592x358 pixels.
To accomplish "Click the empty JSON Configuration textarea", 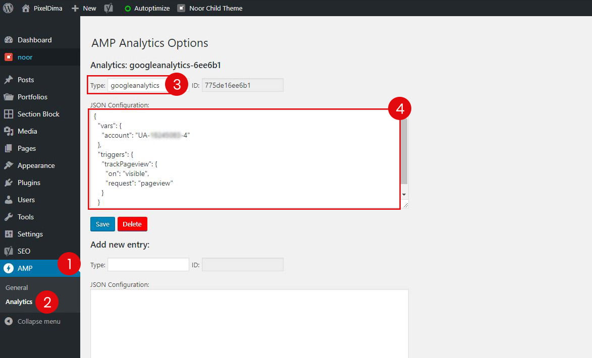I will (249, 323).
